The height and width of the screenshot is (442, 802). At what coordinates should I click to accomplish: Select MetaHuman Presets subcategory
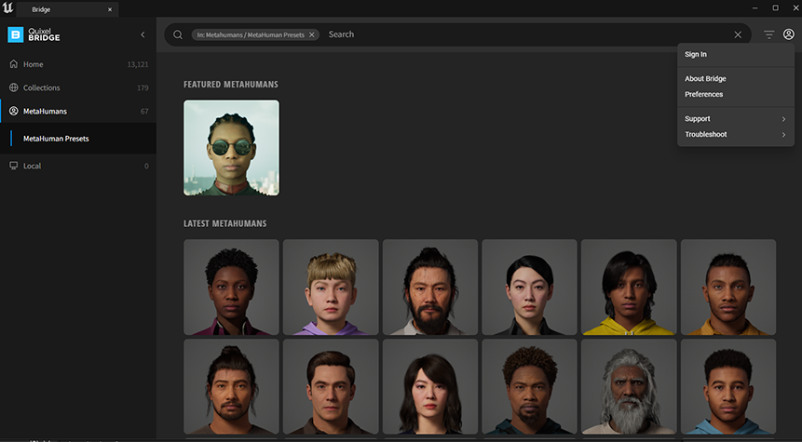[x=56, y=139]
